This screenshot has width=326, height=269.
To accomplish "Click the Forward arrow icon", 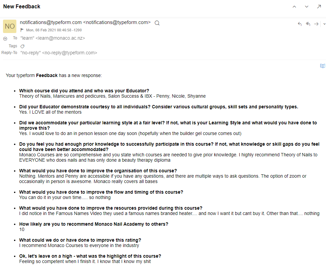I will [x=316, y=24].
